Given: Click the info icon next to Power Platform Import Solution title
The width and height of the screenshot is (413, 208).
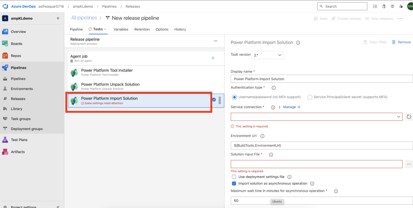Looking at the screenshot, I should (x=298, y=42).
